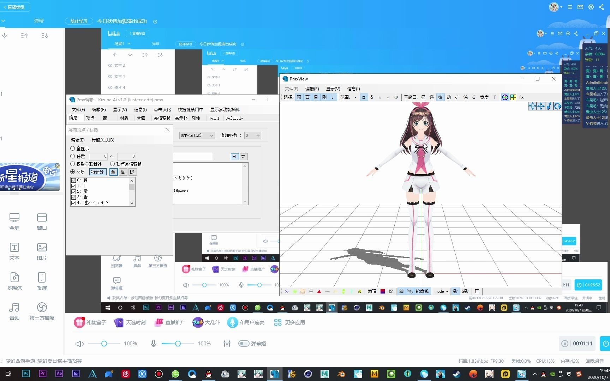Select the 材质 radio button
Image resolution: width=610 pixels, height=381 pixels.
pyautogui.click(x=73, y=172)
